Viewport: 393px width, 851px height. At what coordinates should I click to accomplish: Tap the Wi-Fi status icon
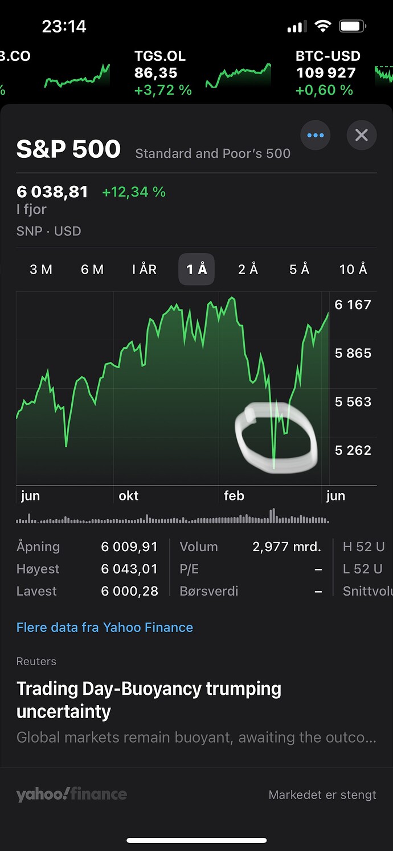[323, 26]
